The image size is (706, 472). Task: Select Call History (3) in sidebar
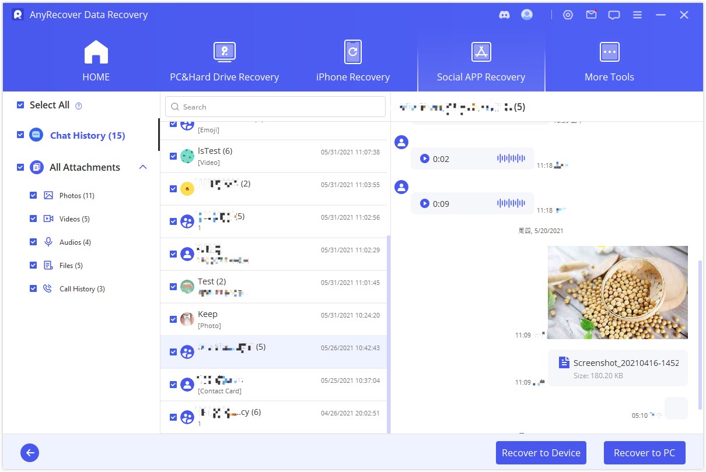point(82,289)
